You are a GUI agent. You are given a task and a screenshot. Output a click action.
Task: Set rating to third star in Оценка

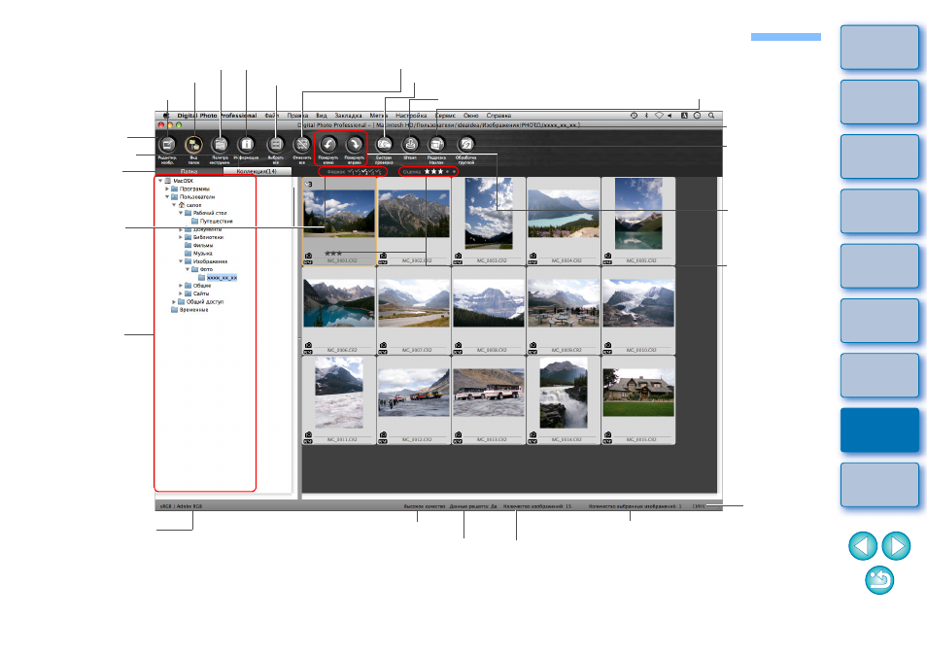[440, 171]
